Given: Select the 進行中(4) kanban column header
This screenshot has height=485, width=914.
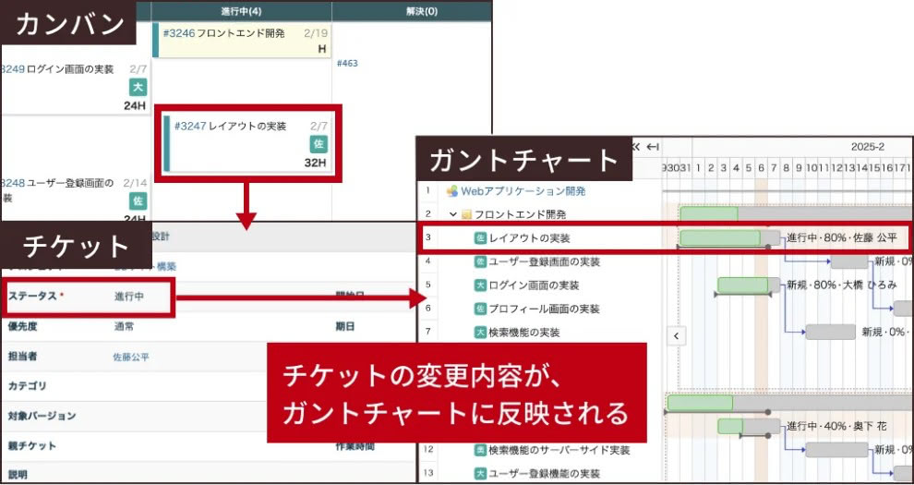Looking at the screenshot, I should [x=241, y=11].
